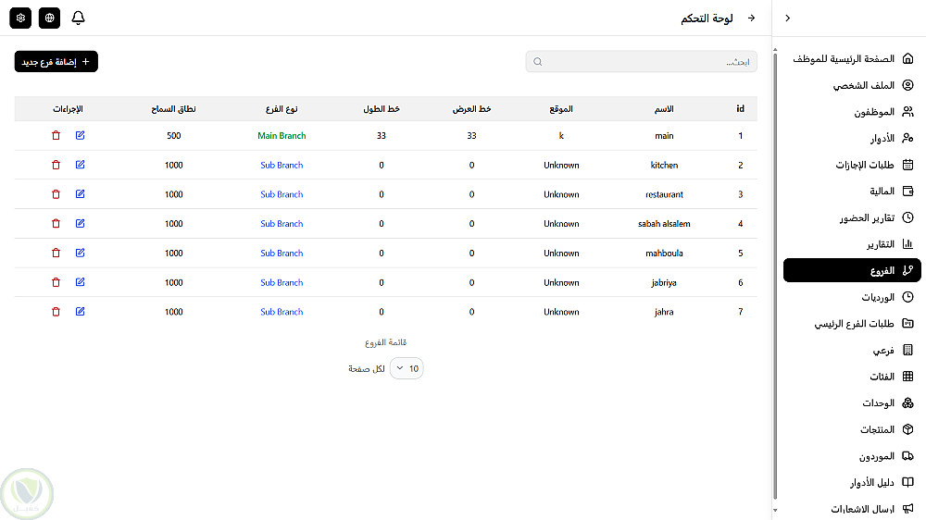Edit the sabah alsalem branch row

pos(81,223)
